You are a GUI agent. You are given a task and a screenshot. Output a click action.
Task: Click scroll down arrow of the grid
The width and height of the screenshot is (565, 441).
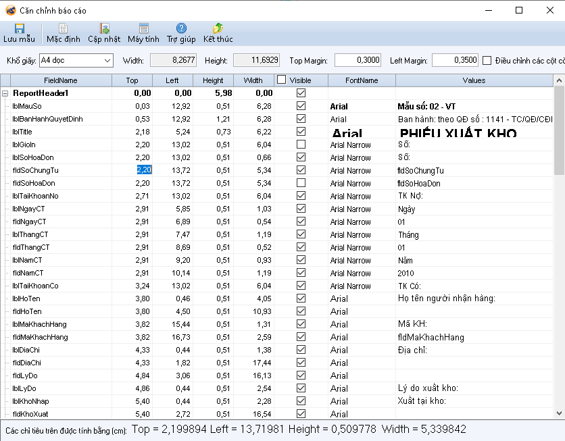[x=559, y=413]
